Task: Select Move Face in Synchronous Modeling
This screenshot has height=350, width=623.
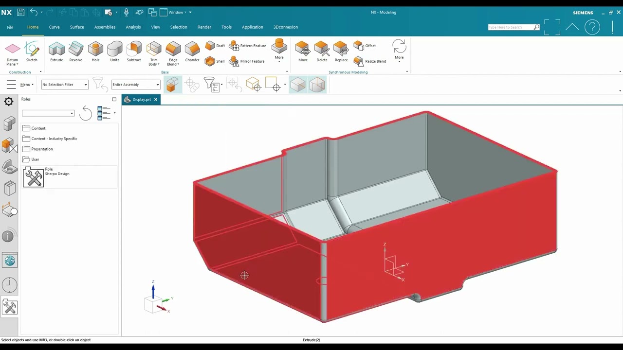Action: (x=303, y=52)
